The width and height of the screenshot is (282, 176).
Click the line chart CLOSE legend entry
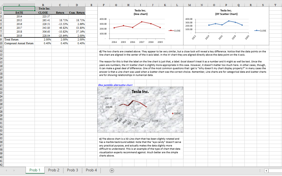coord(174,31)
